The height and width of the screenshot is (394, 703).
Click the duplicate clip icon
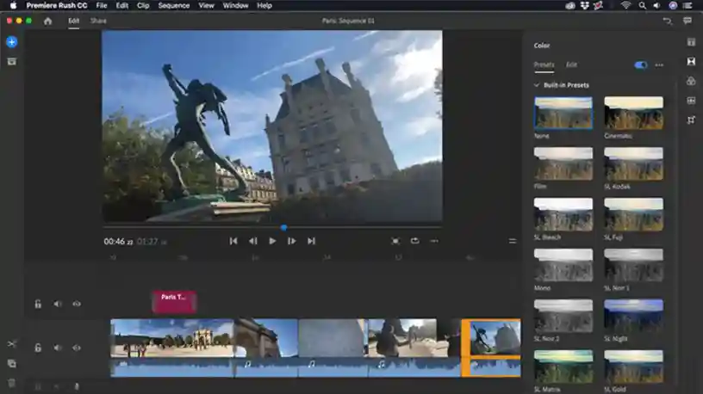(x=12, y=364)
